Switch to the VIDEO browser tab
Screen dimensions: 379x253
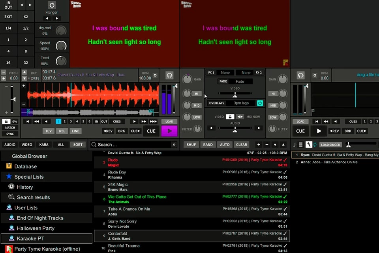click(x=27, y=145)
